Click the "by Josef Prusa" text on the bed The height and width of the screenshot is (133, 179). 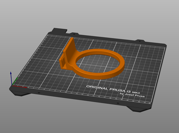pos(132,95)
